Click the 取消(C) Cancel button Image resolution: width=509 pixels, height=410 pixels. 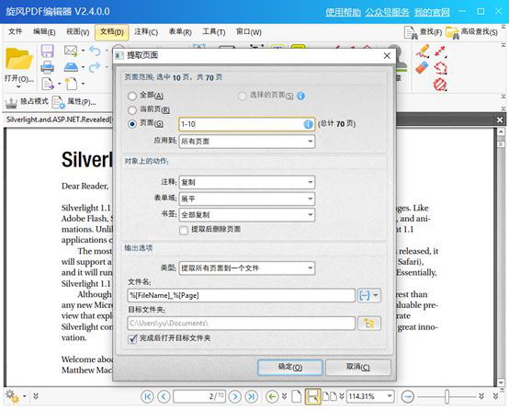tap(358, 367)
